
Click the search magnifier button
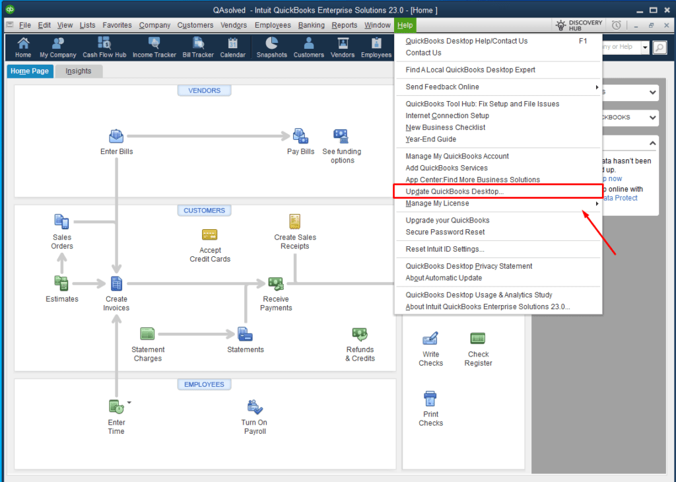(659, 47)
